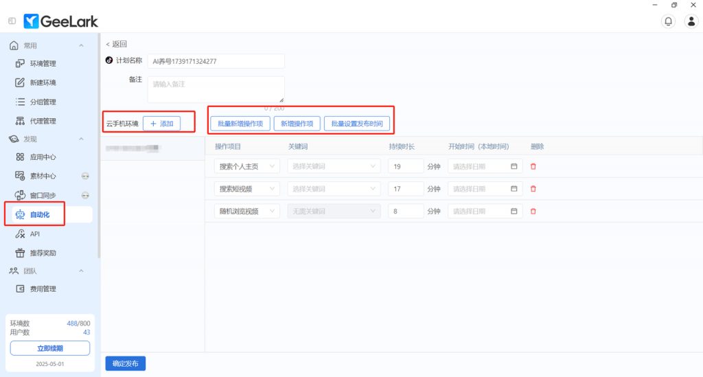Open the user account avatar icon

pyautogui.click(x=691, y=21)
